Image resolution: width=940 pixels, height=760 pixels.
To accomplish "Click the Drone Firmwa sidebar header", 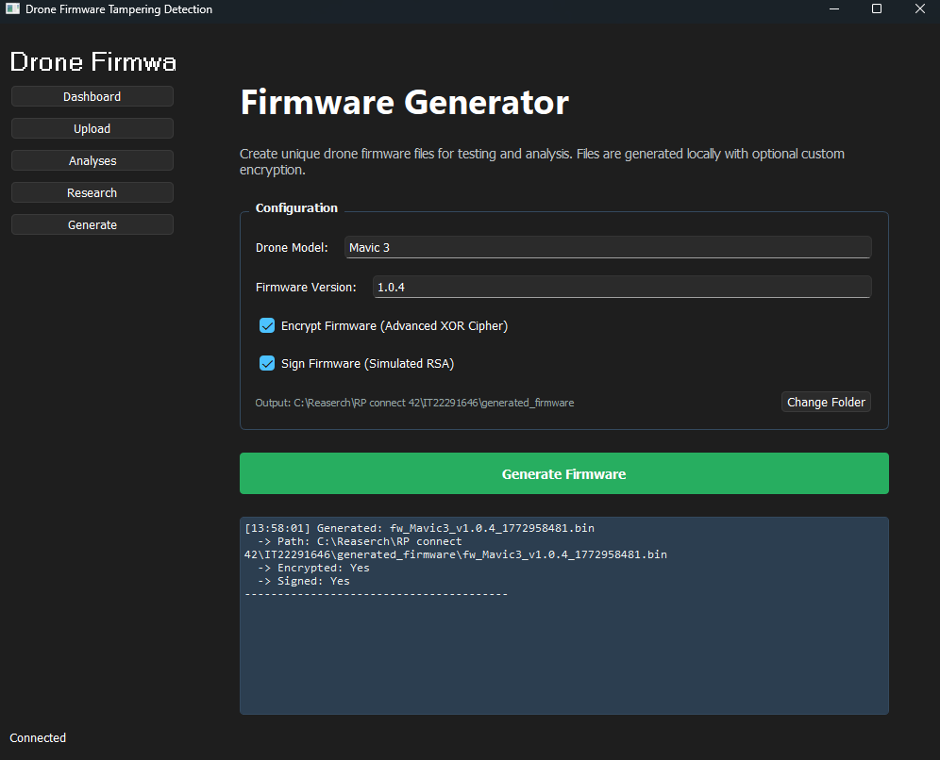I will pyautogui.click(x=92, y=61).
